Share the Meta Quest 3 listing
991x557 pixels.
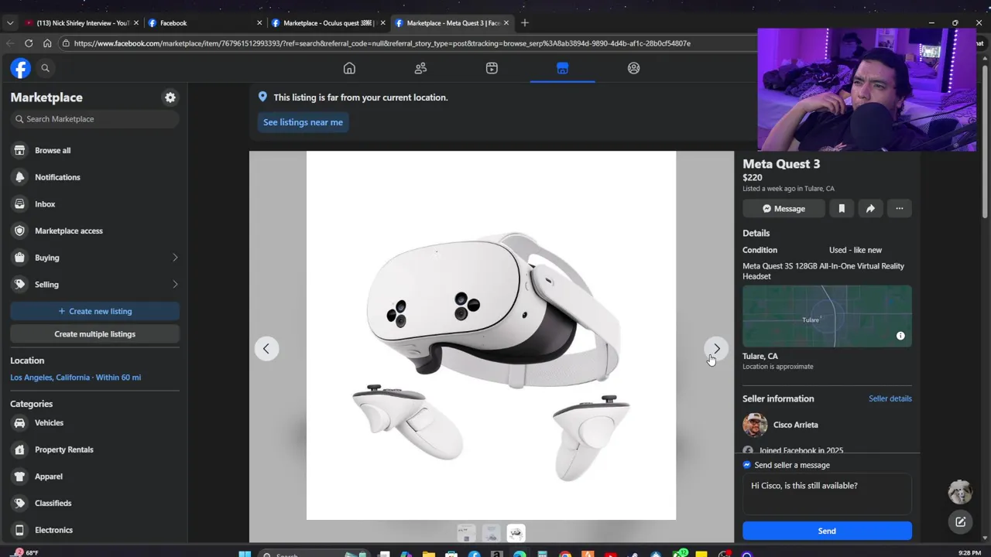click(870, 208)
